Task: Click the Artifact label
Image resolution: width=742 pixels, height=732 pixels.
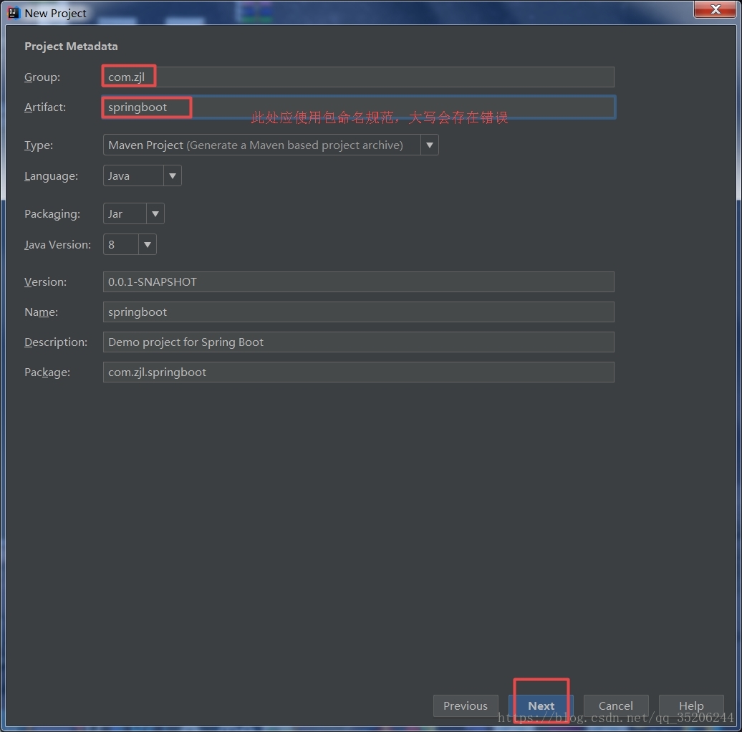Action: 45,107
